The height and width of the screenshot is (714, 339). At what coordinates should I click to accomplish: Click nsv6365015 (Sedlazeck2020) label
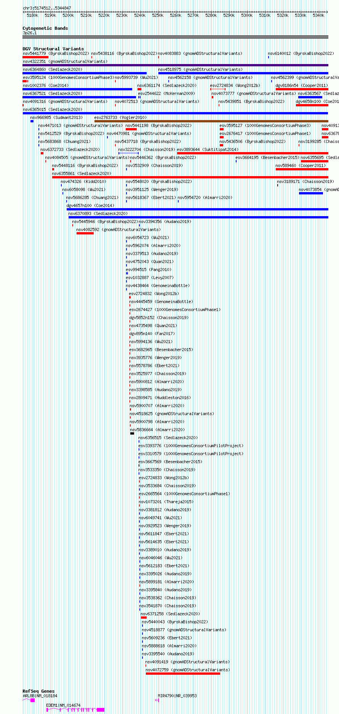[x=53, y=110]
